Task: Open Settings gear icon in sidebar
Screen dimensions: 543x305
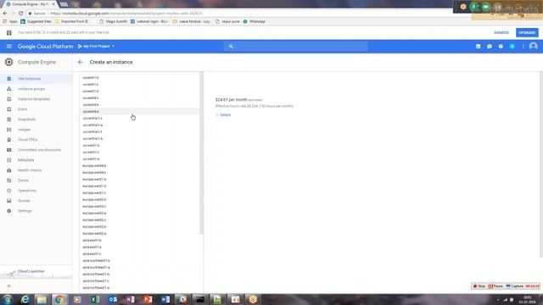Action: (x=9, y=211)
